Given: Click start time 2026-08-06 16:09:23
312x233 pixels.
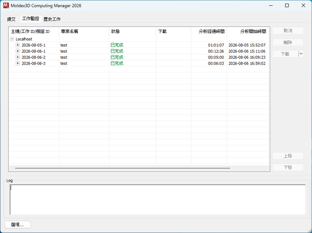Looking at the screenshot, I should 247,58.
